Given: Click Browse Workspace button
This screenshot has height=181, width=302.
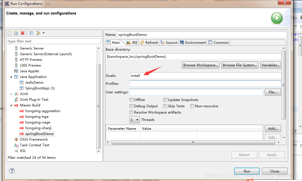Looking at the screenshot, I should 201,65.
